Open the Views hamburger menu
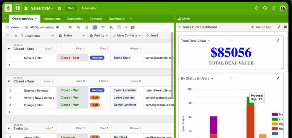Screen dimensions: 292x138 7,27
